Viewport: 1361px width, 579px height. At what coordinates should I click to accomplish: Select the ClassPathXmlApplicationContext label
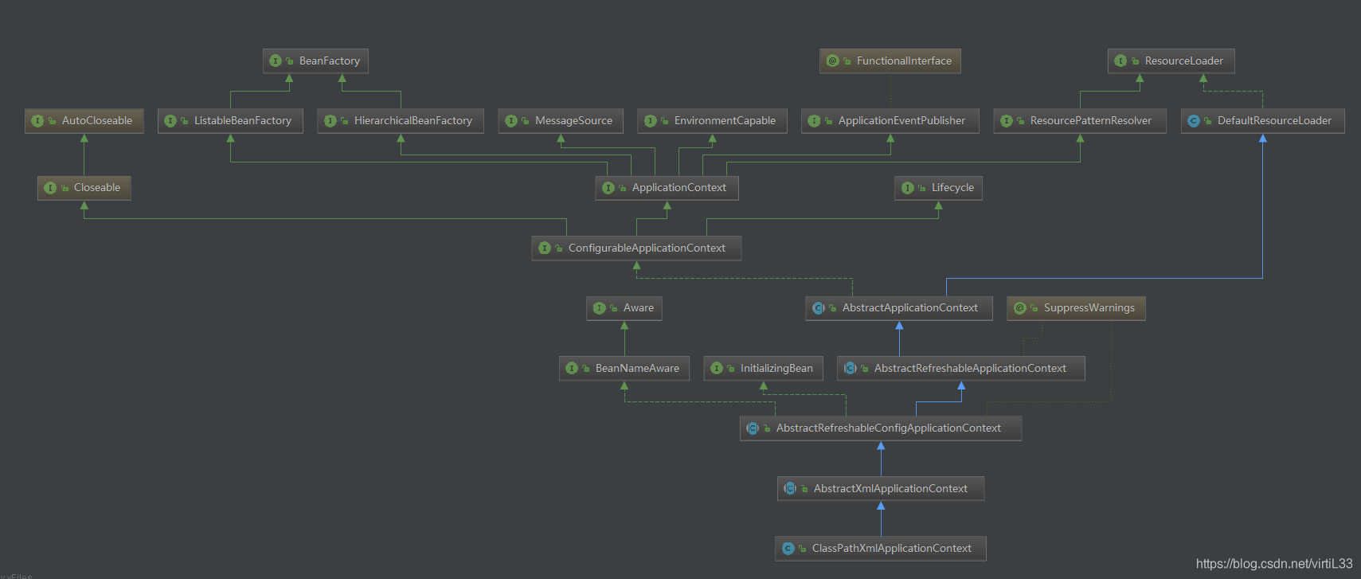click(x=892, y=549)
